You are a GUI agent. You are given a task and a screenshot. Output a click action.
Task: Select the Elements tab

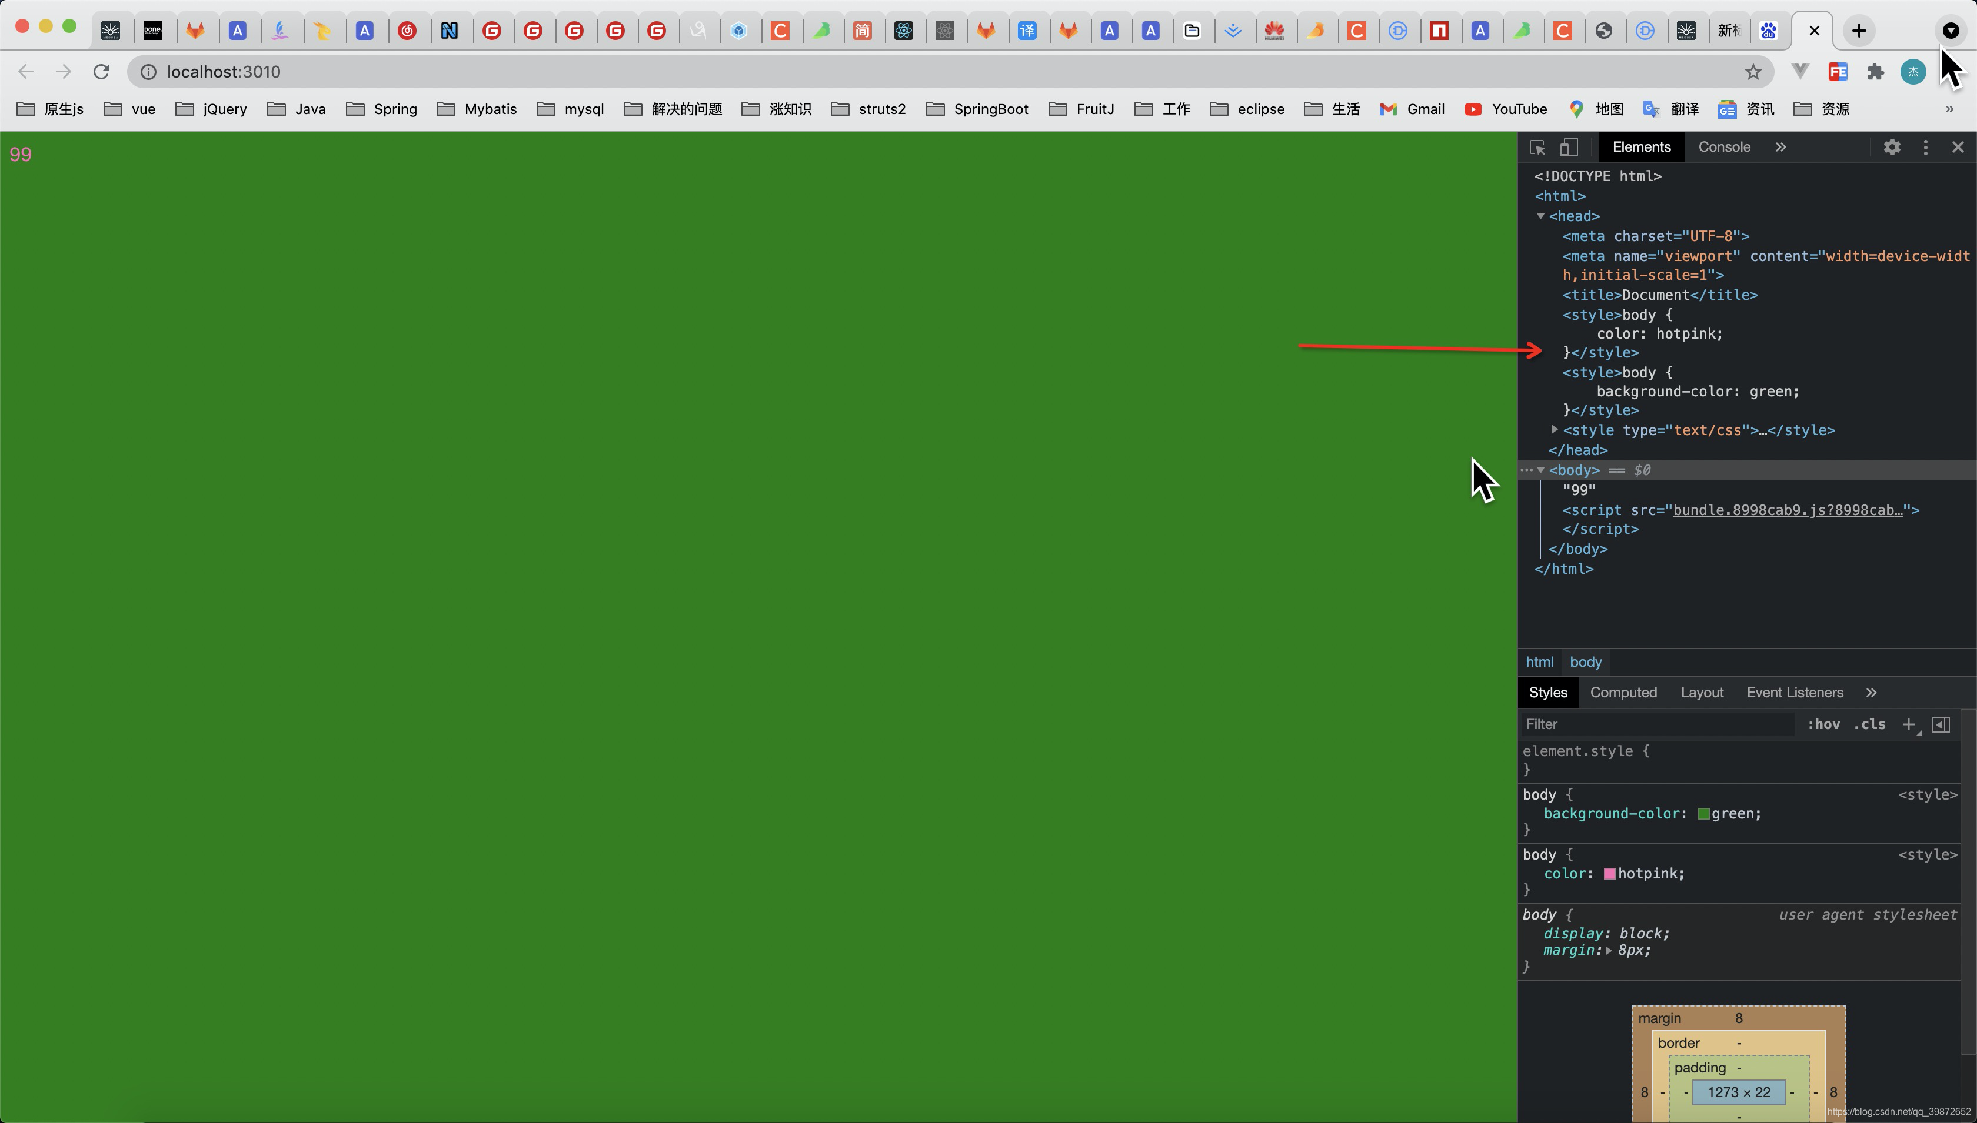coord(1642,148)
